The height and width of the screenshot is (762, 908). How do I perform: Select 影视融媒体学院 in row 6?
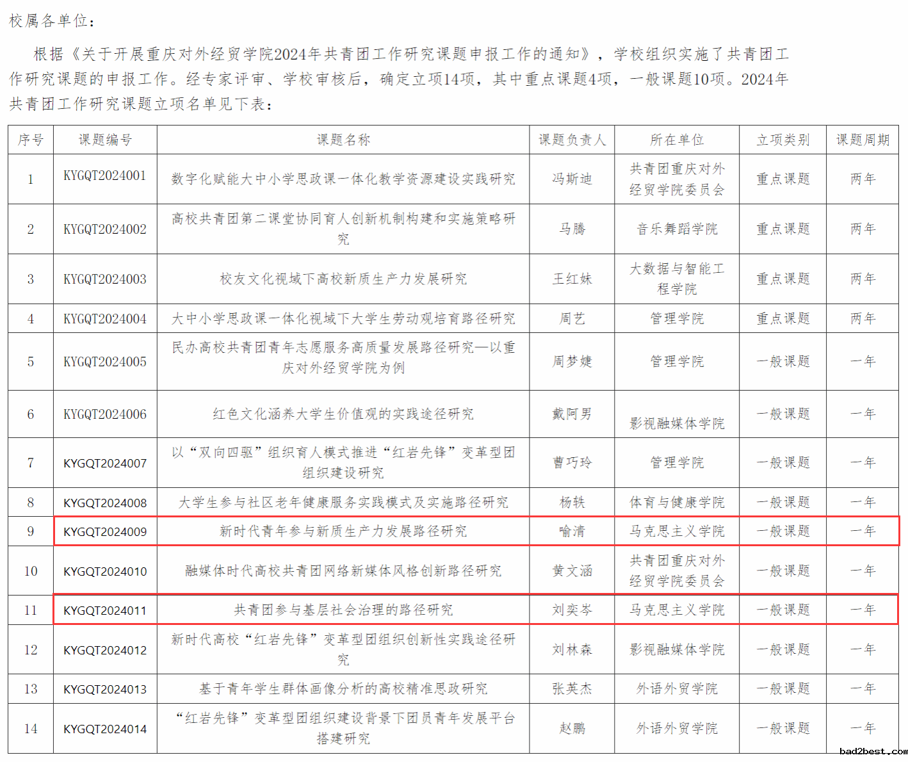click(677, 424)
